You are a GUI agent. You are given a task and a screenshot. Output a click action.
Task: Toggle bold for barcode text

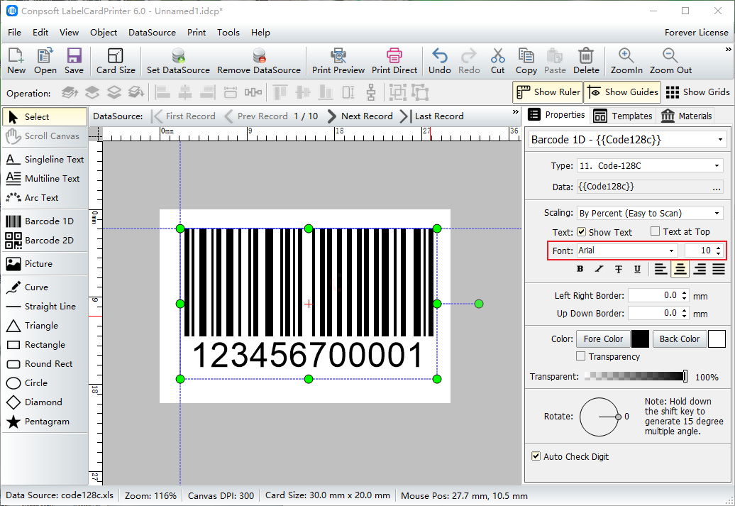pyautogui.click(x=580, y=269)
